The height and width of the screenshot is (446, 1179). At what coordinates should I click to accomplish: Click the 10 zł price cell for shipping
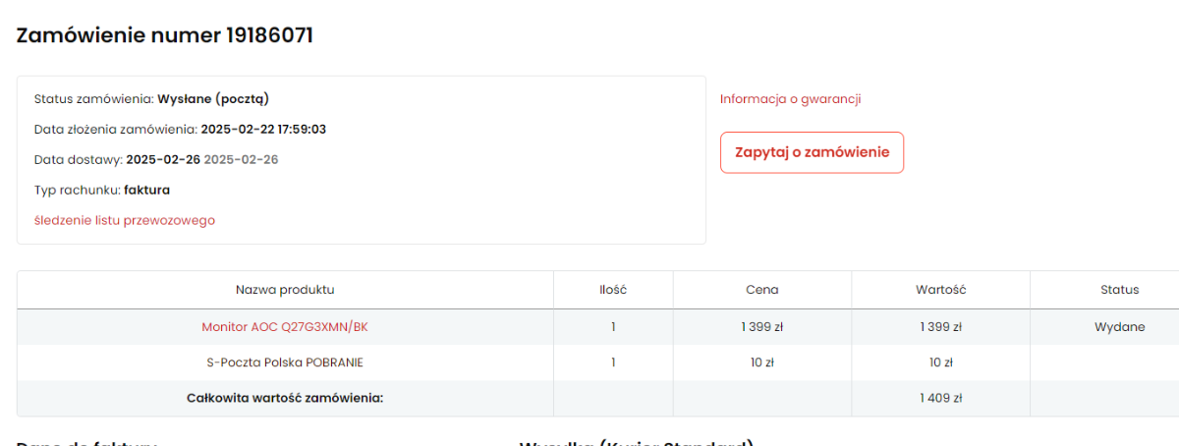(x=761, y=362)
